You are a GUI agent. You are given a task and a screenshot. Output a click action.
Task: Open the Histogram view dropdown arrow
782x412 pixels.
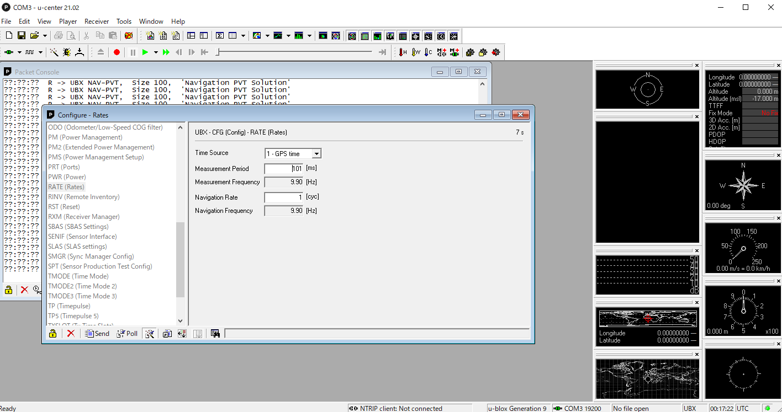(x=309, y=35)
